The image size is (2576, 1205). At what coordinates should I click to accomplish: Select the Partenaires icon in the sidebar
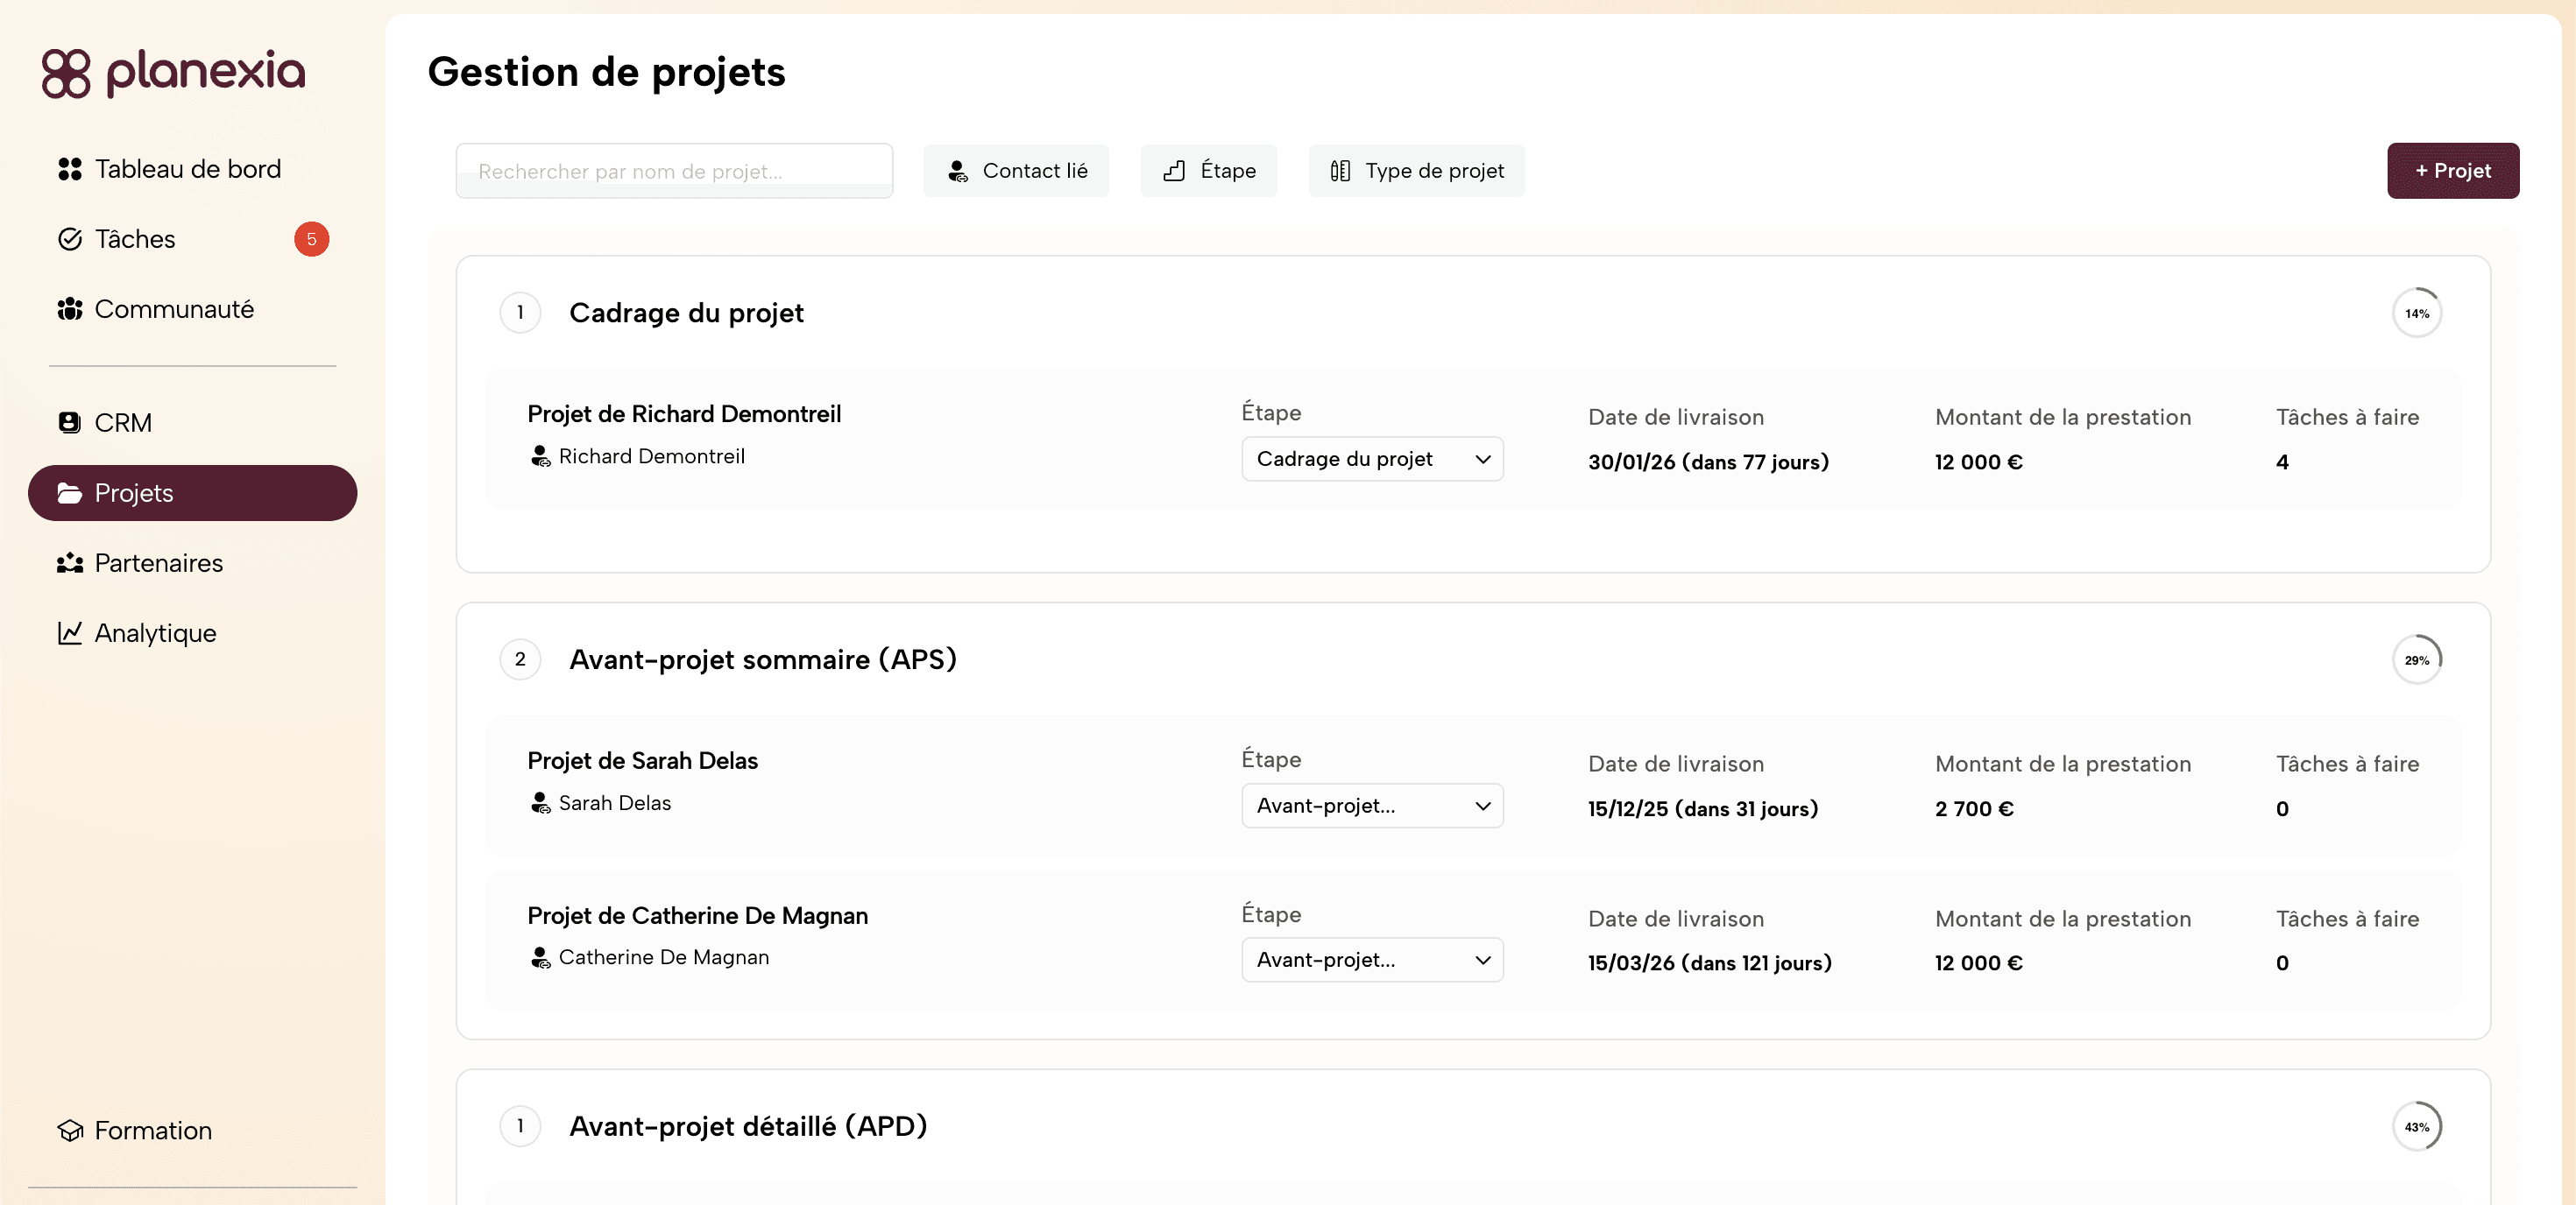pyautogui.click(x=69, y=564)
